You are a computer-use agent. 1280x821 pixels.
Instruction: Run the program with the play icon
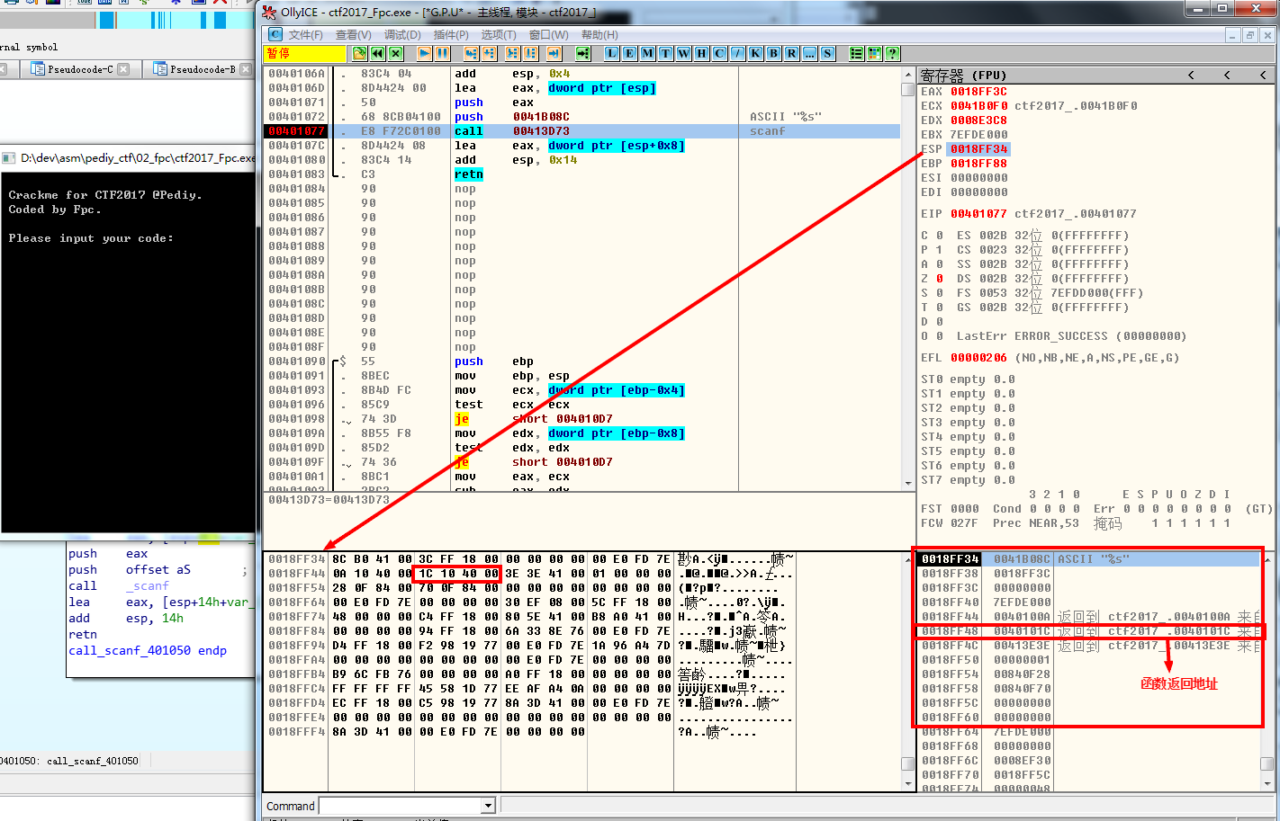tap(425, 53)
